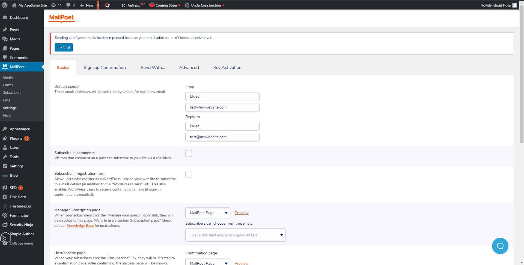
Task: Click the user avatar next to Howdy
Action: point(515,5)
